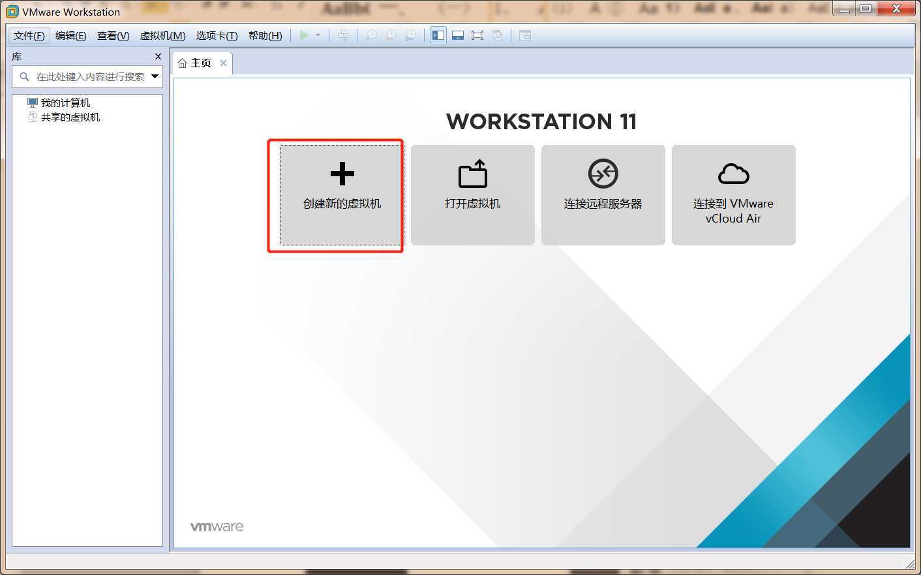Minimize the VMware Workstation window
The width and height of the screenshot is (921, 575).
coord(844,9)
